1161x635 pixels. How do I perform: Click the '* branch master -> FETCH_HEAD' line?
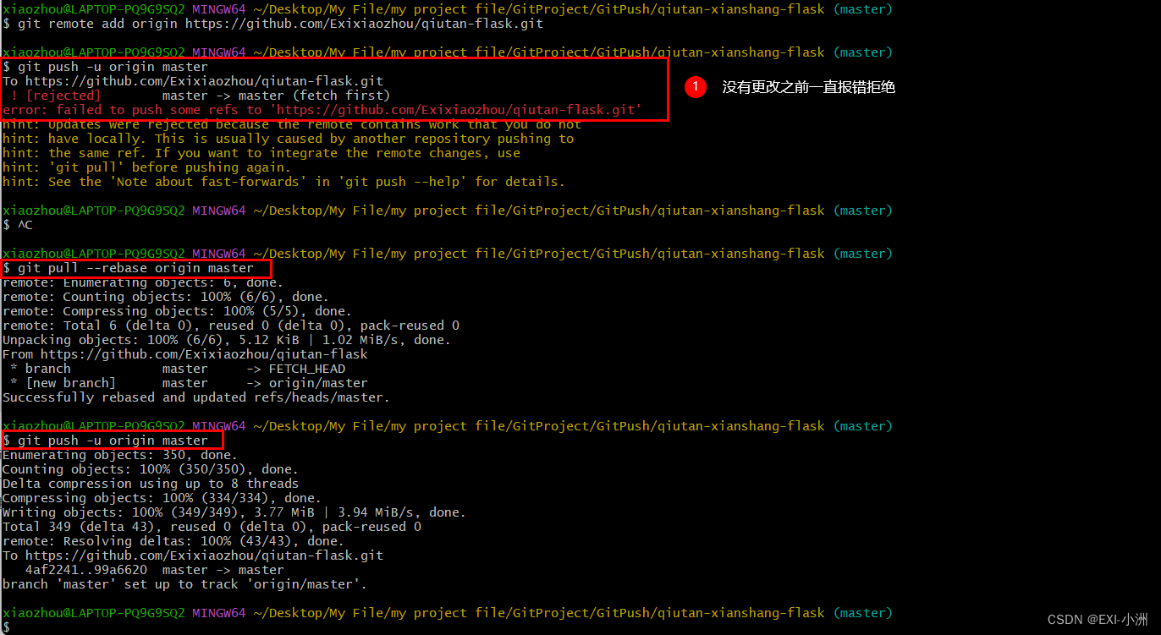pyautogui.click(x=178, y=369)
